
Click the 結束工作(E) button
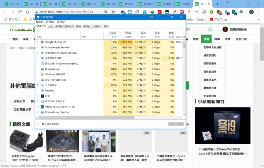coord(176,124)
